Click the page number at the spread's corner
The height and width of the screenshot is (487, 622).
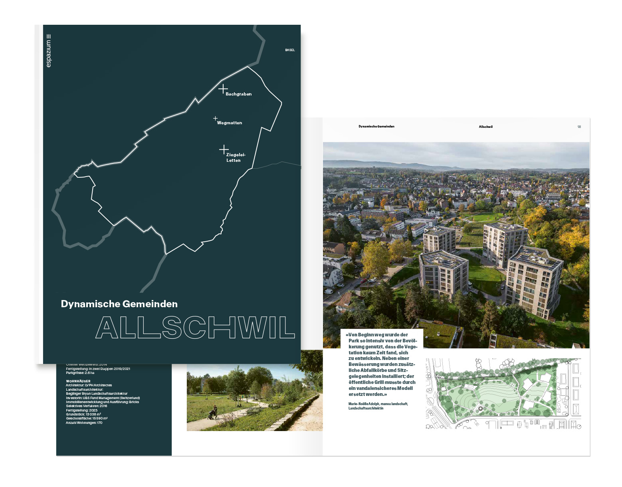[579, 127]
